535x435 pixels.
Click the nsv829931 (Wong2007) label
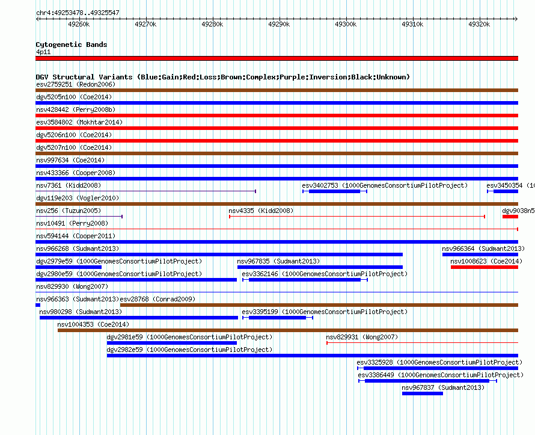pyautogui.click(x=362, y=337)
